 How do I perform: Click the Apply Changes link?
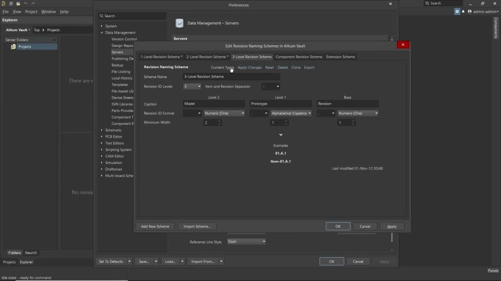249,68
